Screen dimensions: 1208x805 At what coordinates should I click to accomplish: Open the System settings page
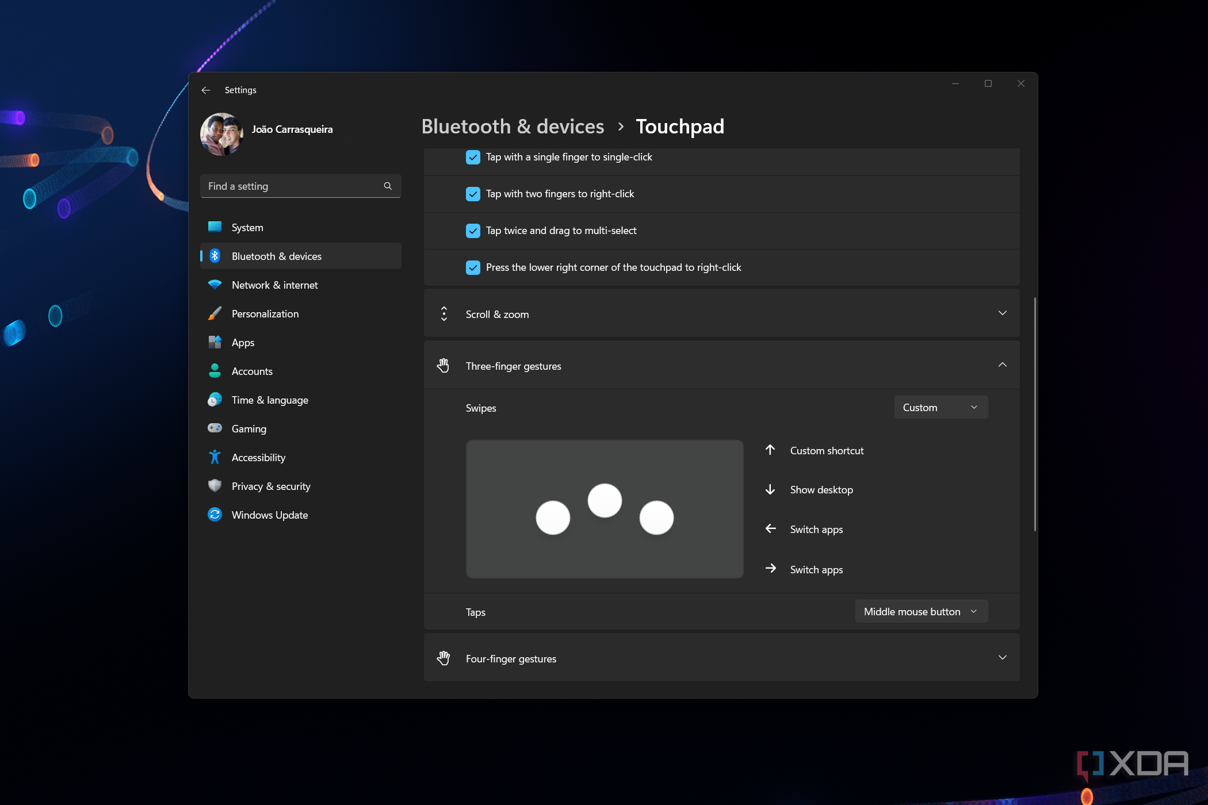(247, 228)
